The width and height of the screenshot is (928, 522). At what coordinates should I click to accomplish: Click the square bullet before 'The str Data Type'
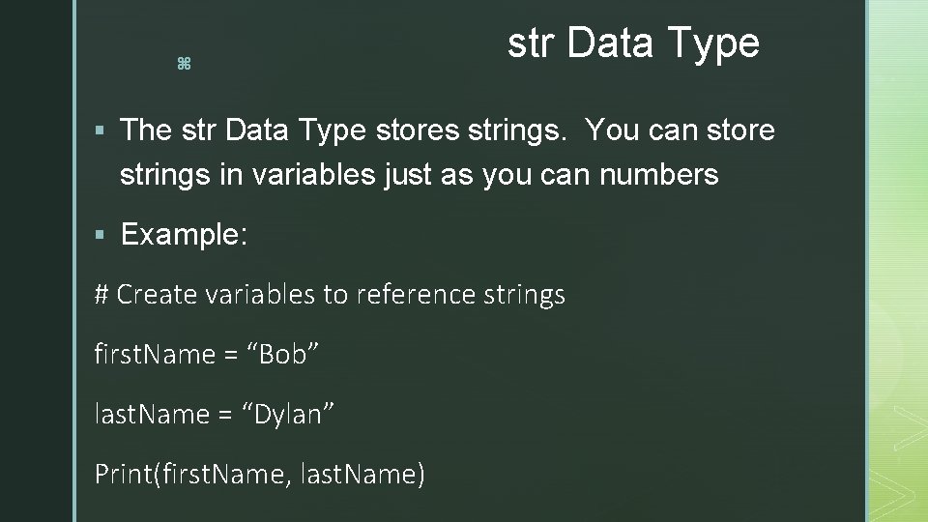[100, 130]
